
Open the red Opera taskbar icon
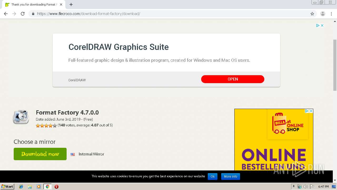click(x=56, y=187)
